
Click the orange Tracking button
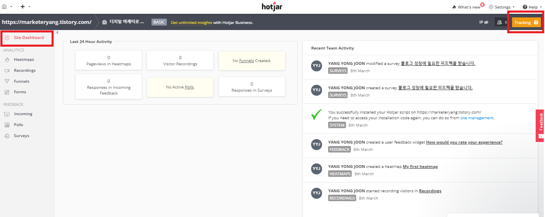(x=526, y=22)
